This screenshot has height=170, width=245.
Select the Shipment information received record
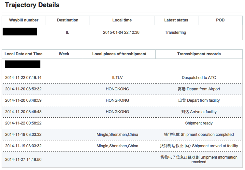coord(199,159)
